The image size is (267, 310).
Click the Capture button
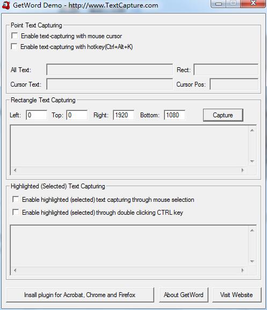tap(223, 115)
